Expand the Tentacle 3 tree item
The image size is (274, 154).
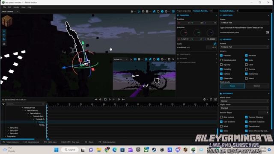pos(8,128)
